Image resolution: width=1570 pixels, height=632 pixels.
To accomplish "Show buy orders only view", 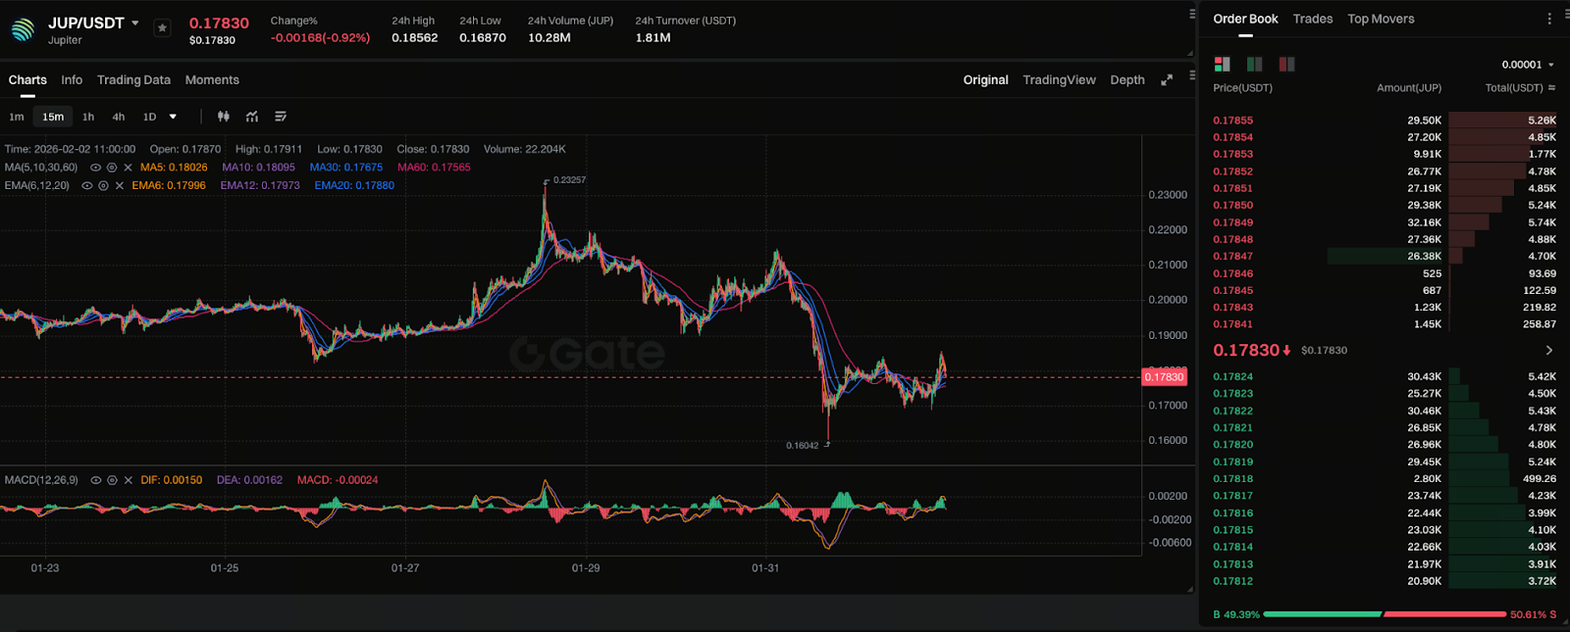I will pos(1254,64).
